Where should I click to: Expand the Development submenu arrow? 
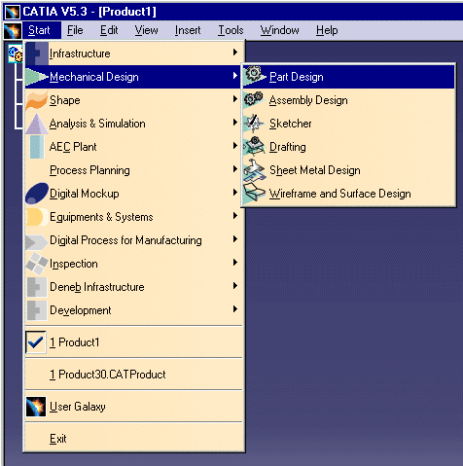[x=235, y=309]
